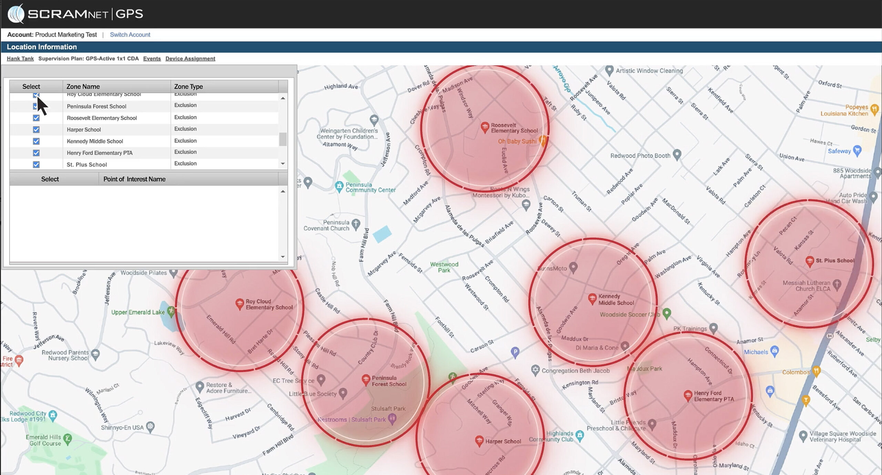This screenshot has width=882, height=475.
Task: Click the Peninsula Covenant Church marker
Action: click(356, 225)
